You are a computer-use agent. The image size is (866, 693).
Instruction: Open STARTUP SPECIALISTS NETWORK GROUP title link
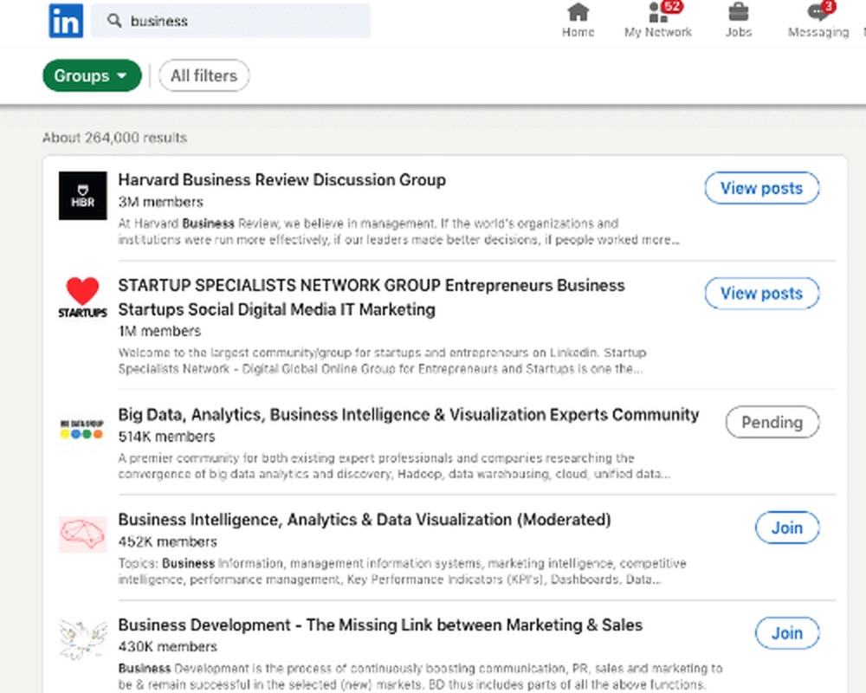click(x=372, y=297)
